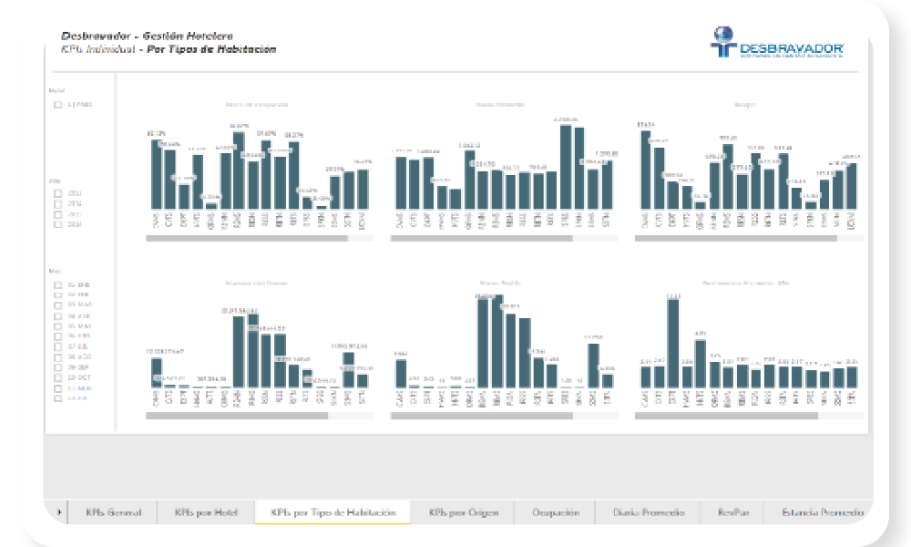Select the 07-JUL month checkbox
Image resolution: width=911 pixels, height=547 pixels.
tap(57, 346)
